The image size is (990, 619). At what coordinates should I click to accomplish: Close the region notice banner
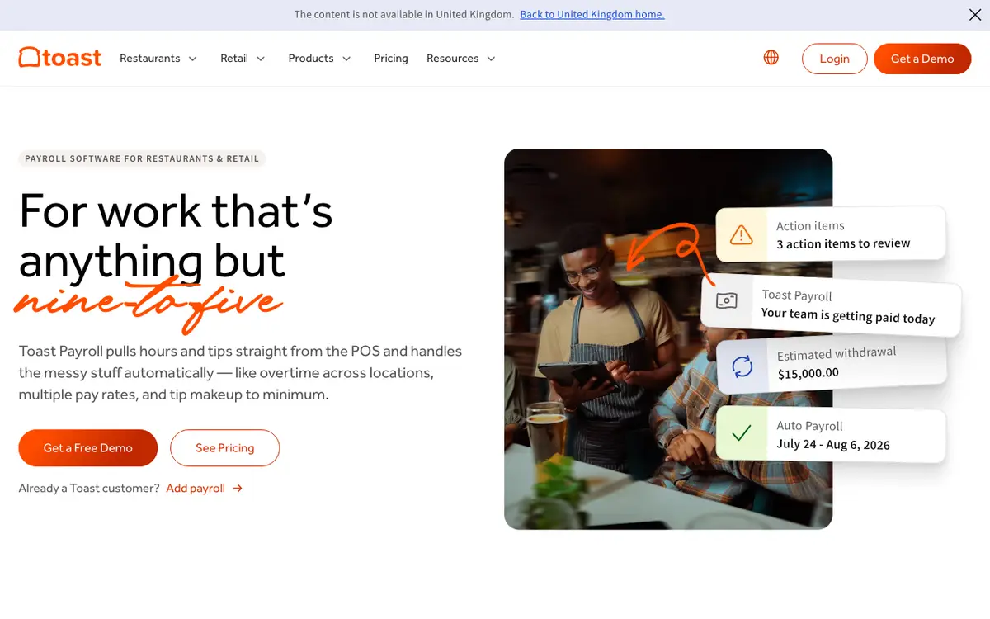click(x=974, y=14)
